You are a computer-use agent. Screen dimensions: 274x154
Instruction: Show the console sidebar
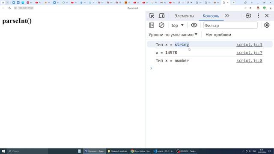pos(152,25)
